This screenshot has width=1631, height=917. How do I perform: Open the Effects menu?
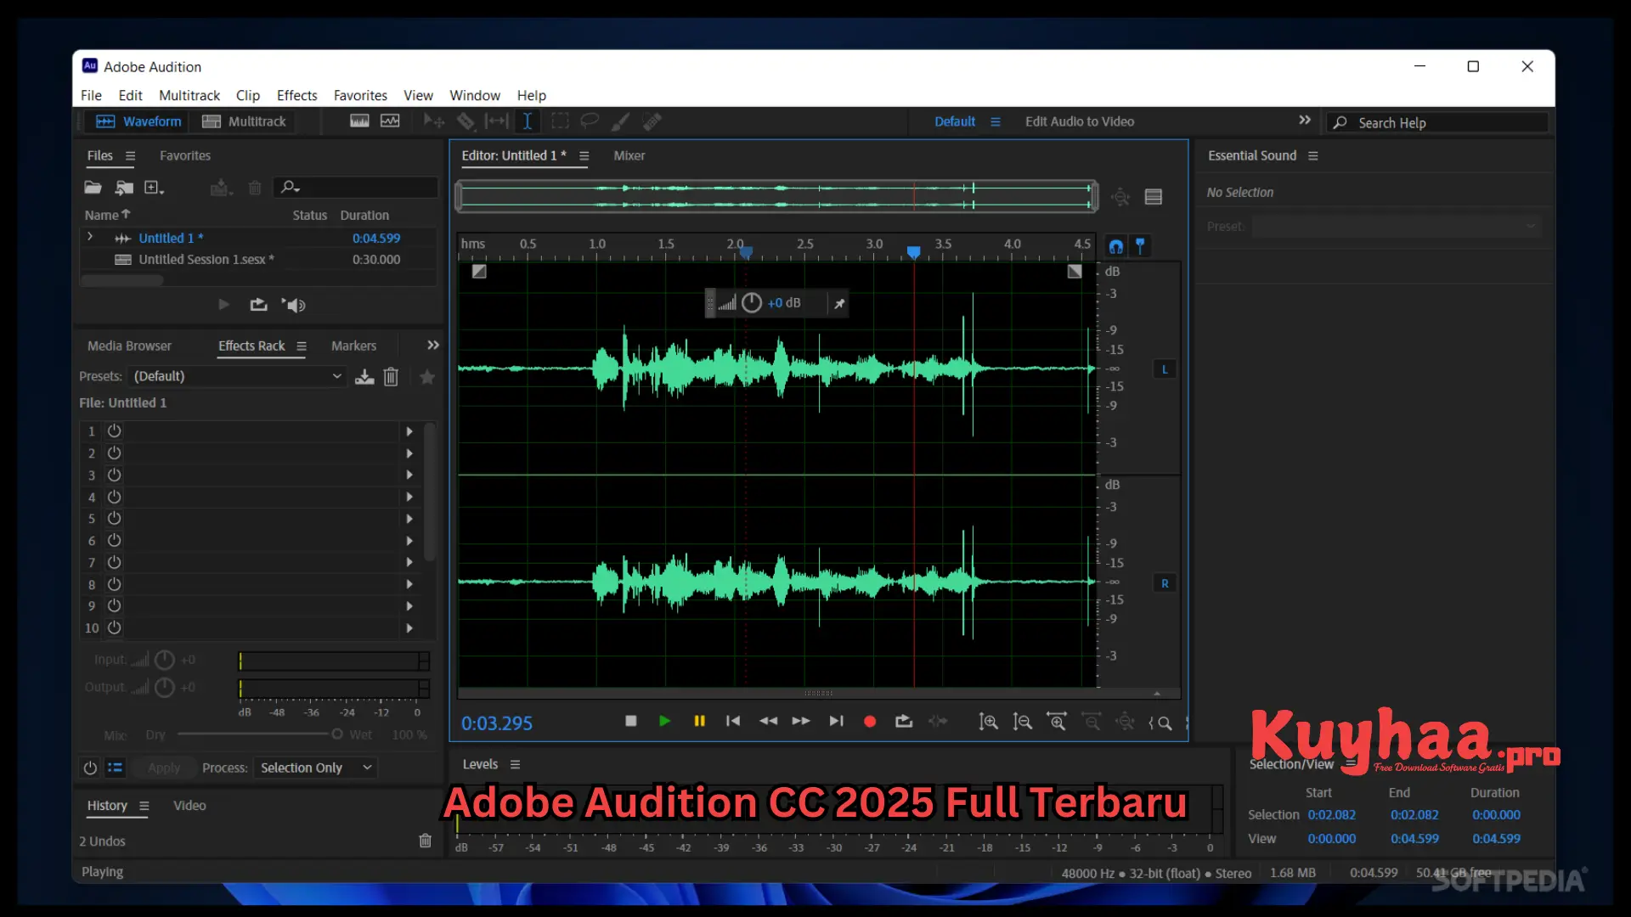coord(296,95)
